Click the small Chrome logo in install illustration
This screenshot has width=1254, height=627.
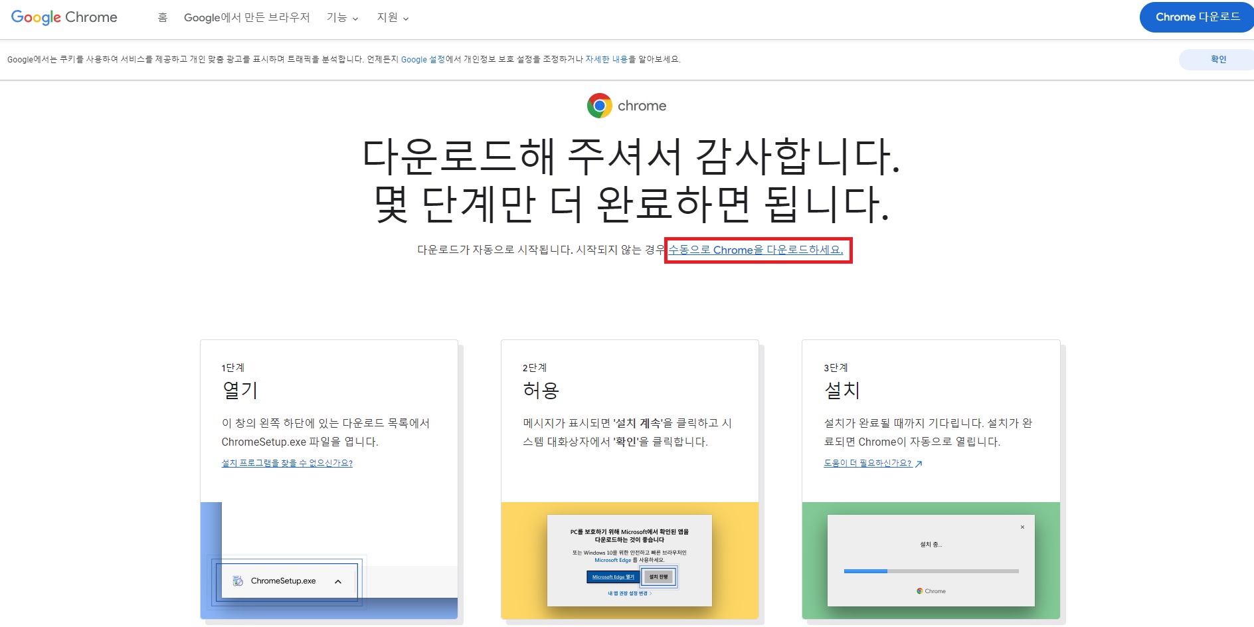(920, 590)
